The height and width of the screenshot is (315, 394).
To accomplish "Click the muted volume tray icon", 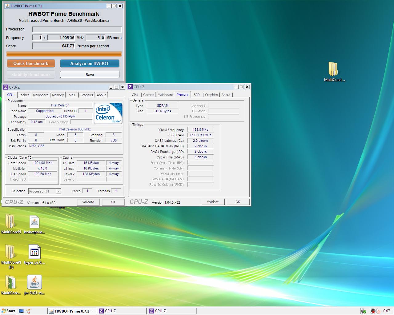I will pyautogui.click(x=378, y=311).
